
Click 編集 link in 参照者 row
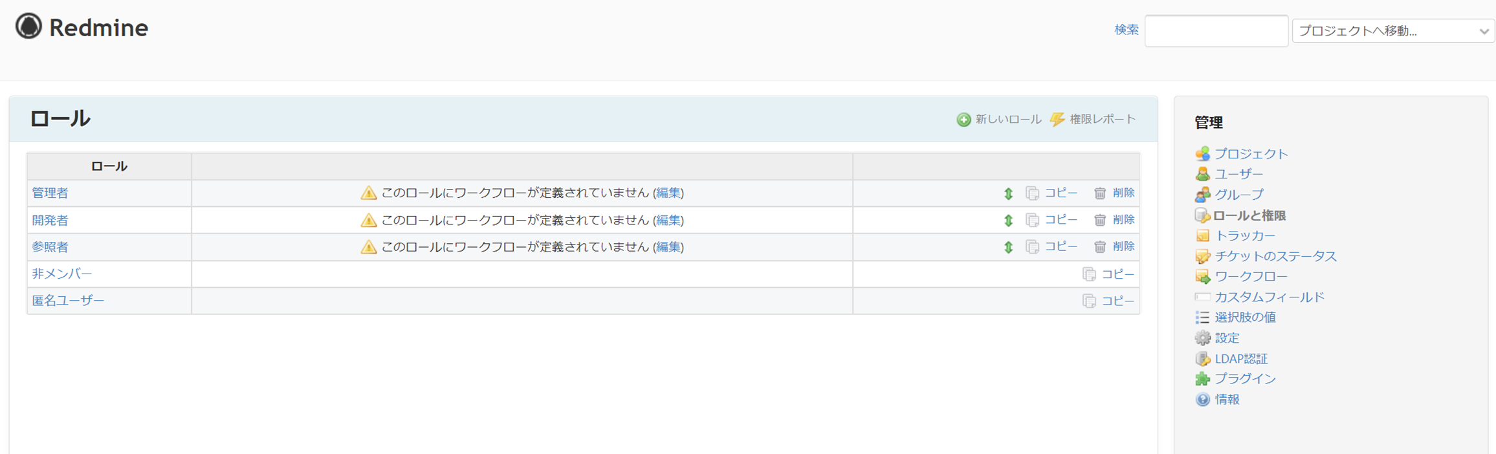click(x=668, y=247)
